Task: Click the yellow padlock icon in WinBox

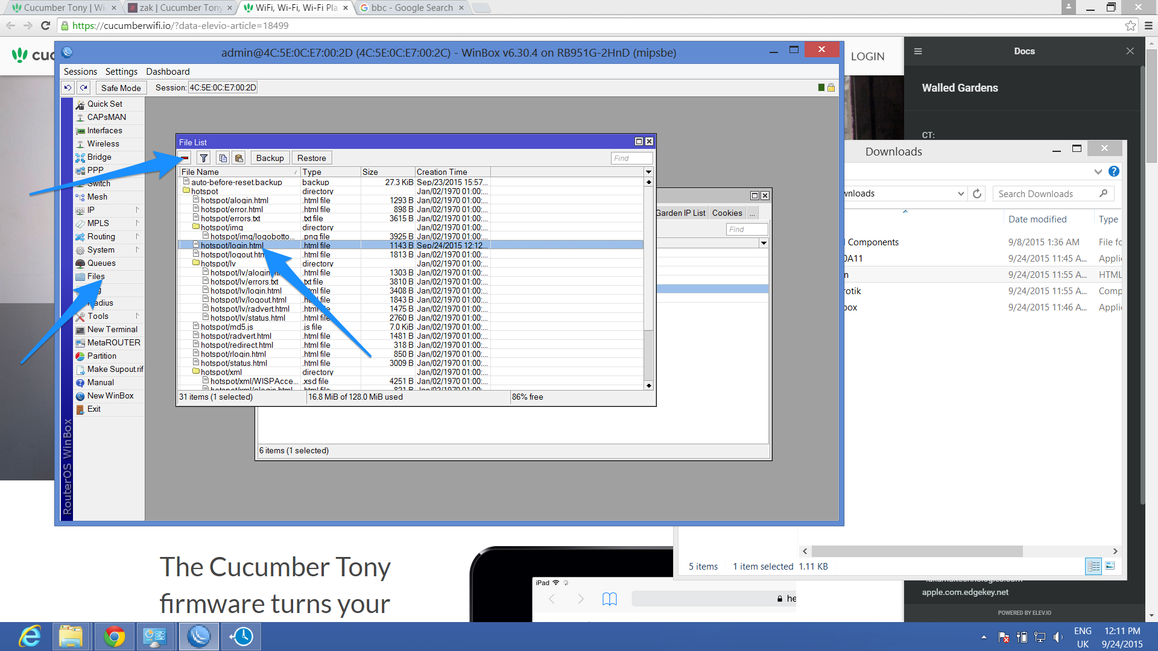Action: tap(831, 87)
